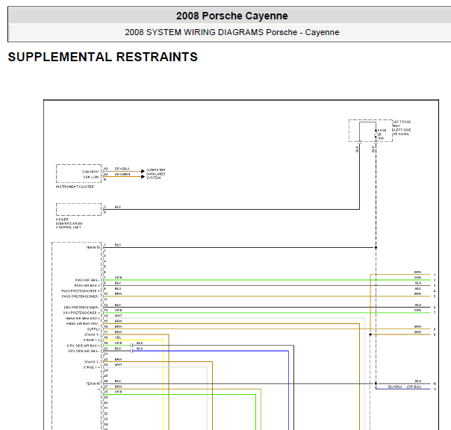Click the 'PASS AIR BAG -' pin label
451x430 pixels.
(87, 280)
